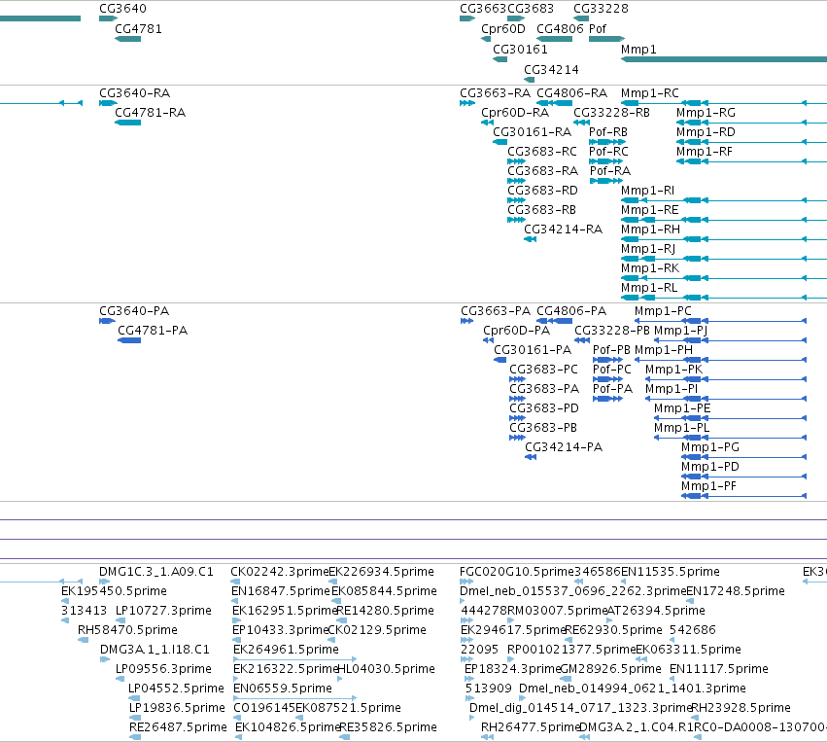
Task: Select the CG34214-RA transcript label
Action: (x=564, y=230)
